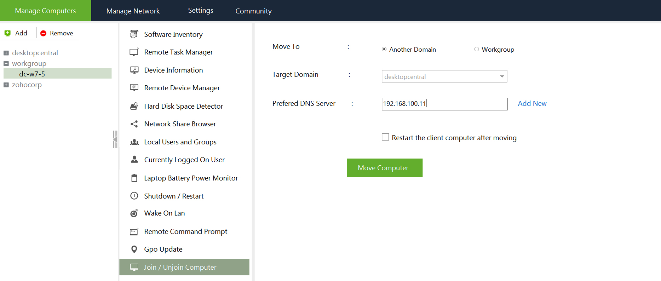The image size is (661, 281).
Task: Enable restart the client computer after moving
Action: coord(385,137)
